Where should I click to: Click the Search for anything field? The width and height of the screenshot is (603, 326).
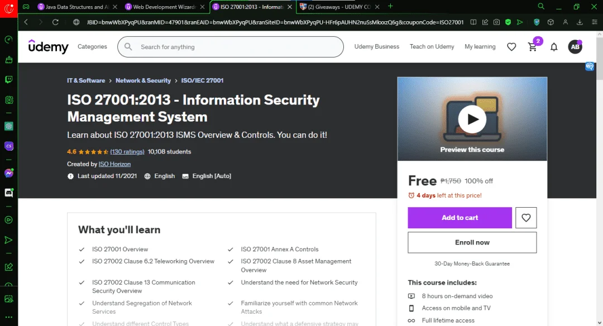(x=231, y=47)
